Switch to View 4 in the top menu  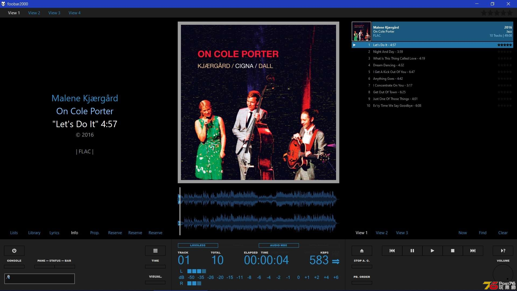coord(75,13)
